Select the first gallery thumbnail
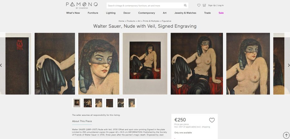290x139 pixels. click(77, 103)
